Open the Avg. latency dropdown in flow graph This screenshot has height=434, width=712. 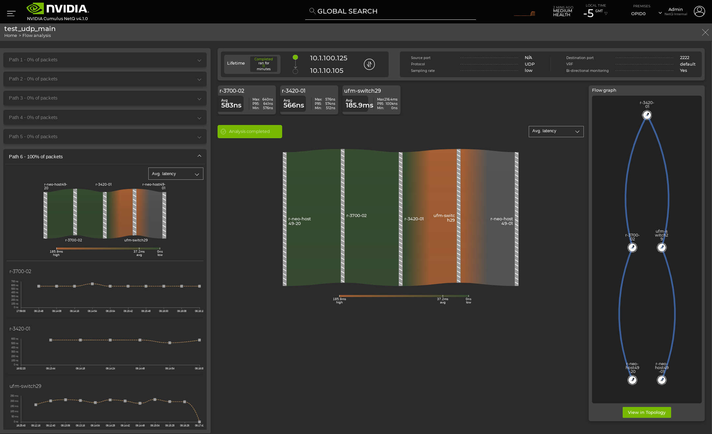coord(555,131)
